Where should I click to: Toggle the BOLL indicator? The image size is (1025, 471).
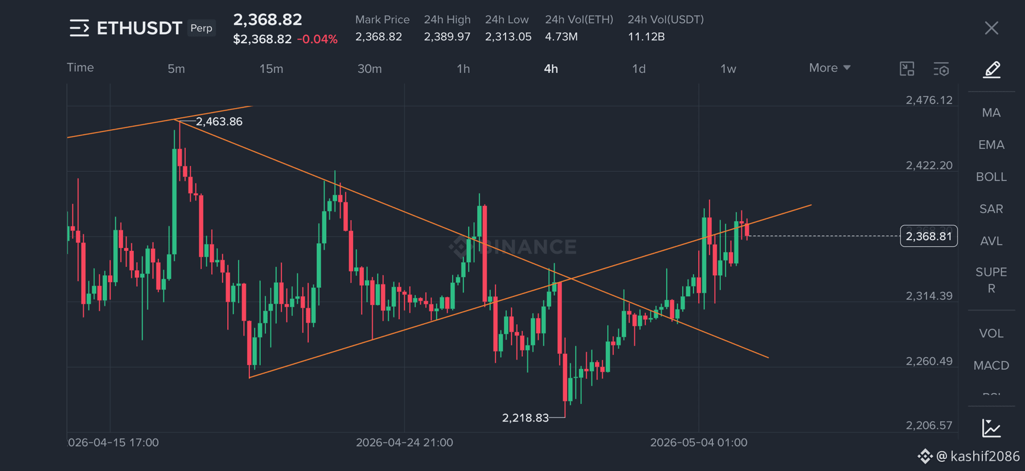991,177
